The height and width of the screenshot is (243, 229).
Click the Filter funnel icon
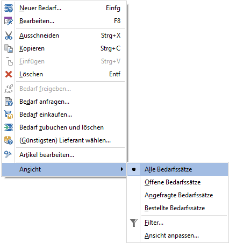coord(134,223)
